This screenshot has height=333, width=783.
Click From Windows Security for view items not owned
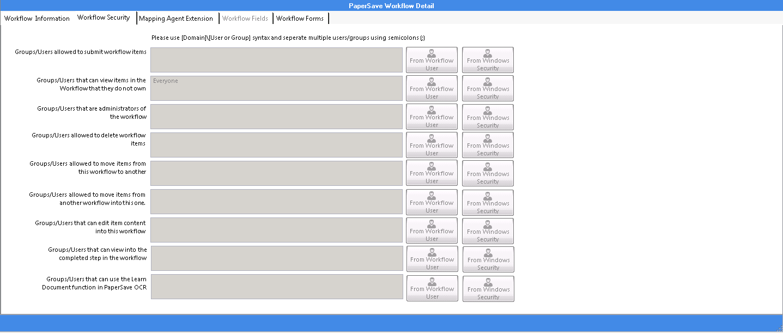click(x=488, y=88)
